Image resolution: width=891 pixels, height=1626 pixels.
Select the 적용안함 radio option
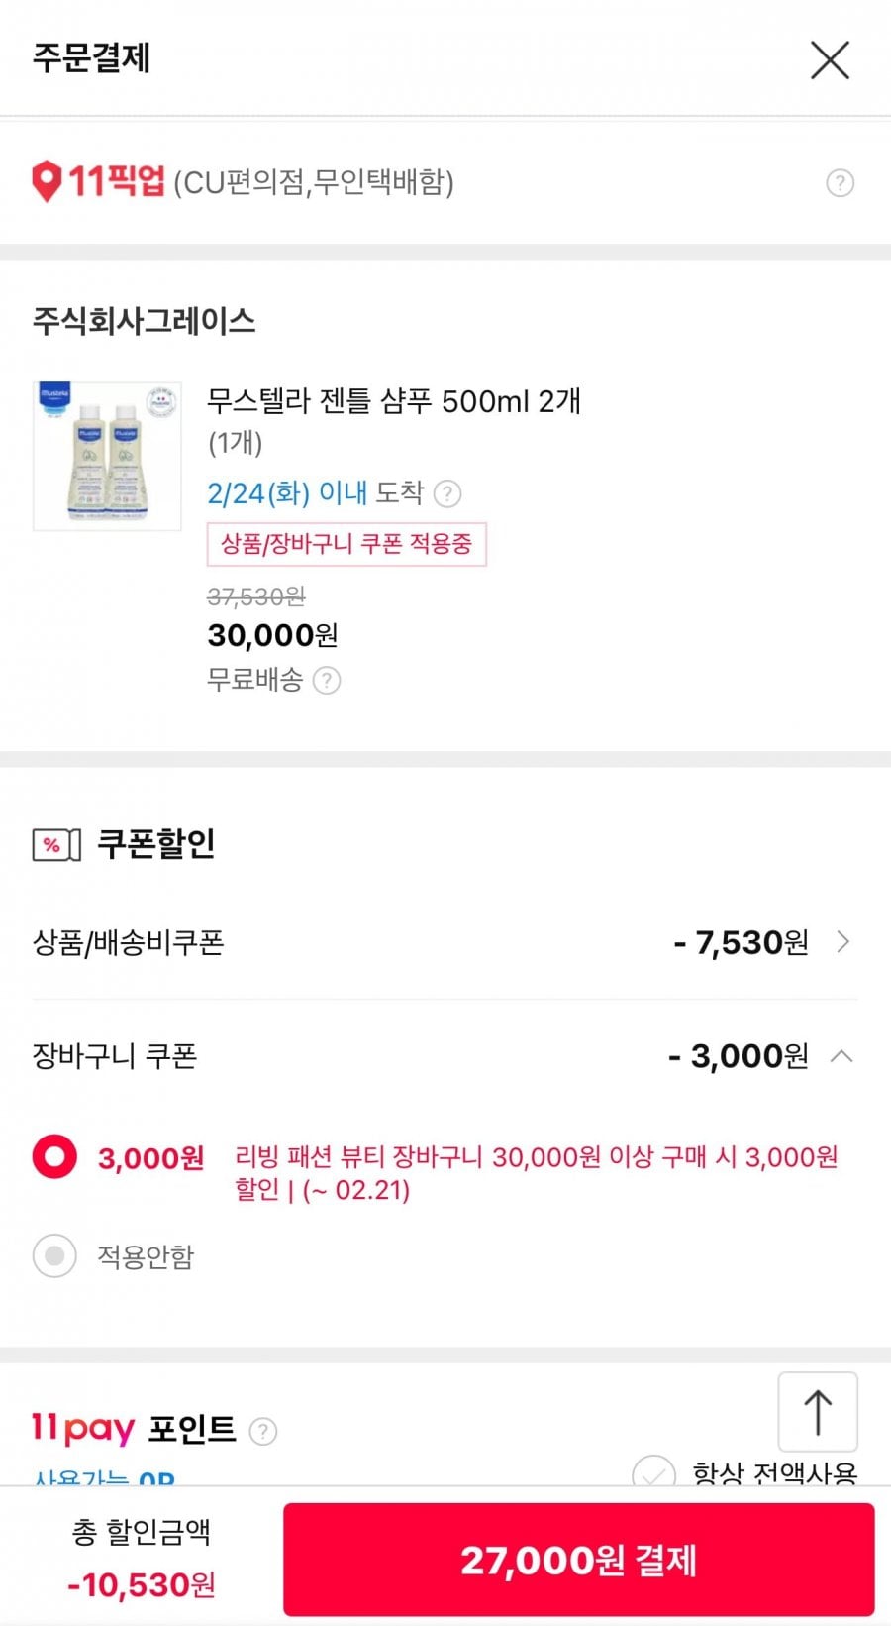(54, 1256)
